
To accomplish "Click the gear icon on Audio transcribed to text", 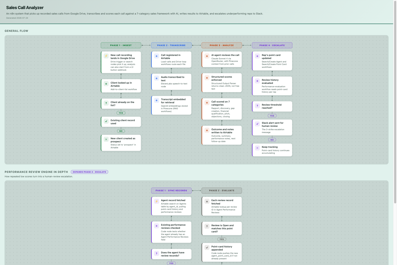I will click(156, 78).
